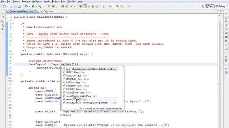This screenshot has height=128, width=229.
Task: Click the Print toolbar icon
Action: pos(19,6)
